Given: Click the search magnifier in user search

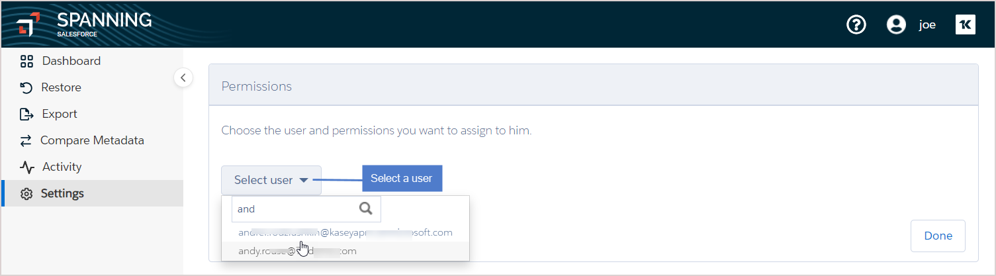Looking at the screenshot, I should click(365, 209).
